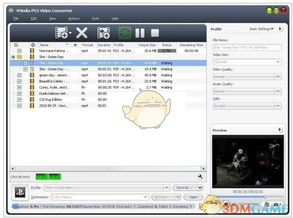Image resolution: width=293 pixels, height=218 pixels.
Task: Click the horizontal scrollbar right arrow
Action: [x=203, y=169]
